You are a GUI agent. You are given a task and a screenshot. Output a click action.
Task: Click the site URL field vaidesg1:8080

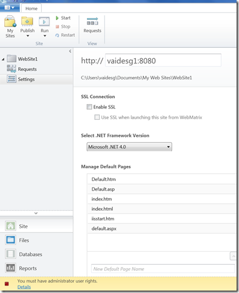tap(163, 60)
